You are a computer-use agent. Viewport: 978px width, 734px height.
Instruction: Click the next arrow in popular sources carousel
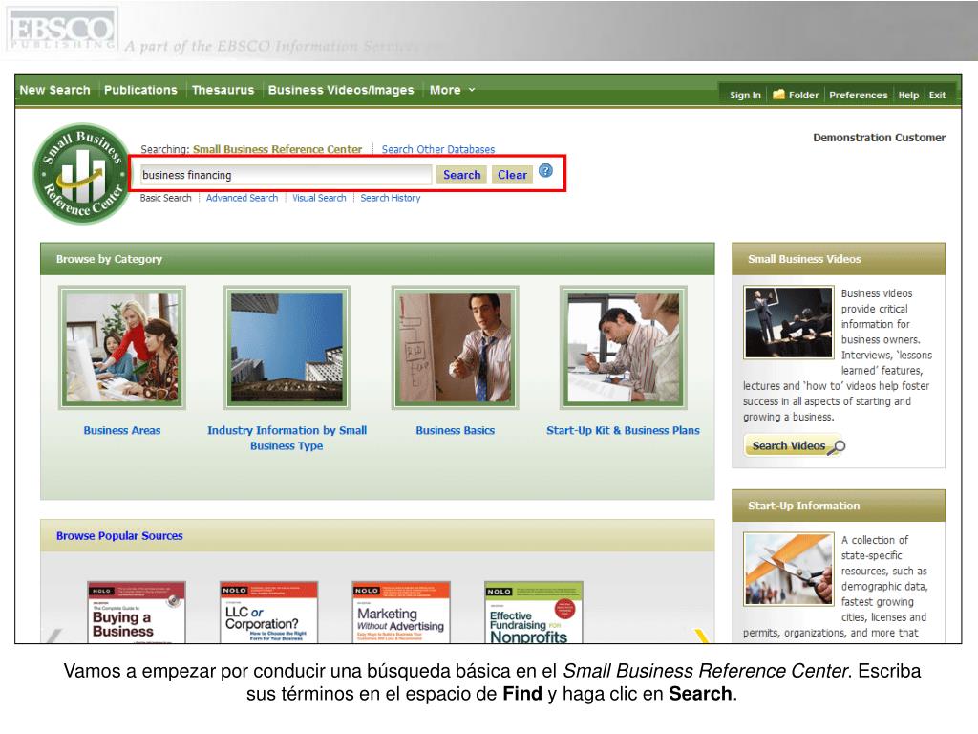702,636
